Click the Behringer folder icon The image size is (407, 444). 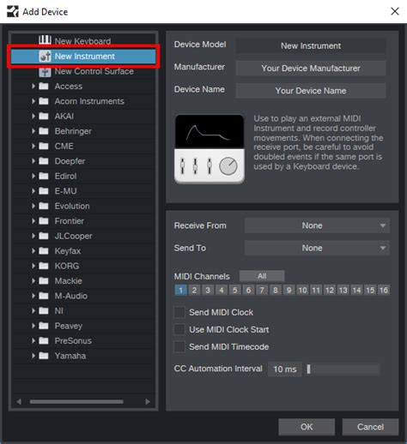[44, 131]
